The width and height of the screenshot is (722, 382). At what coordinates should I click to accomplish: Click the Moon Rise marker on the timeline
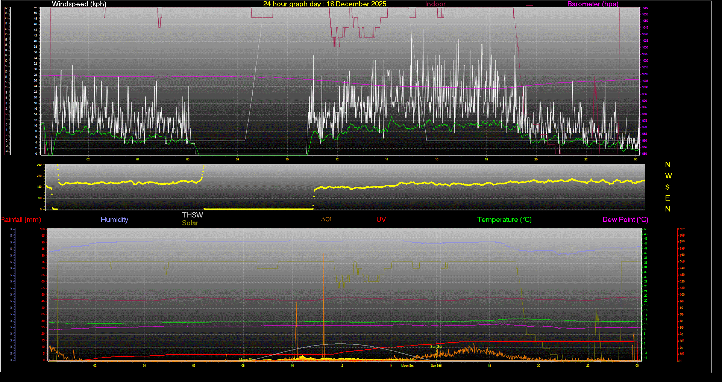(247, 360)
